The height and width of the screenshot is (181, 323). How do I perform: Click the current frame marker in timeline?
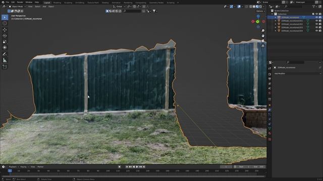point(10,171)
